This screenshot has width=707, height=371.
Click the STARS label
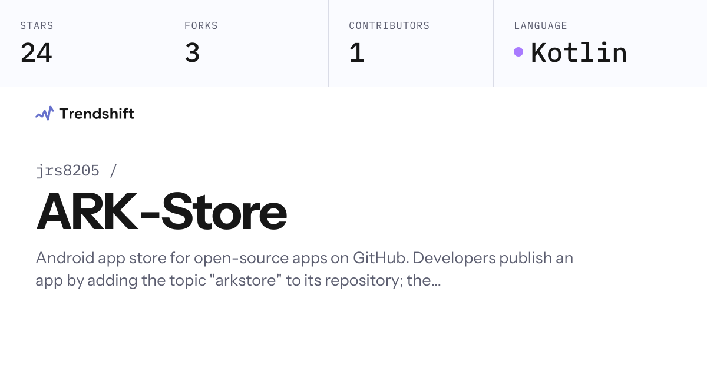[x=37, y=26]
